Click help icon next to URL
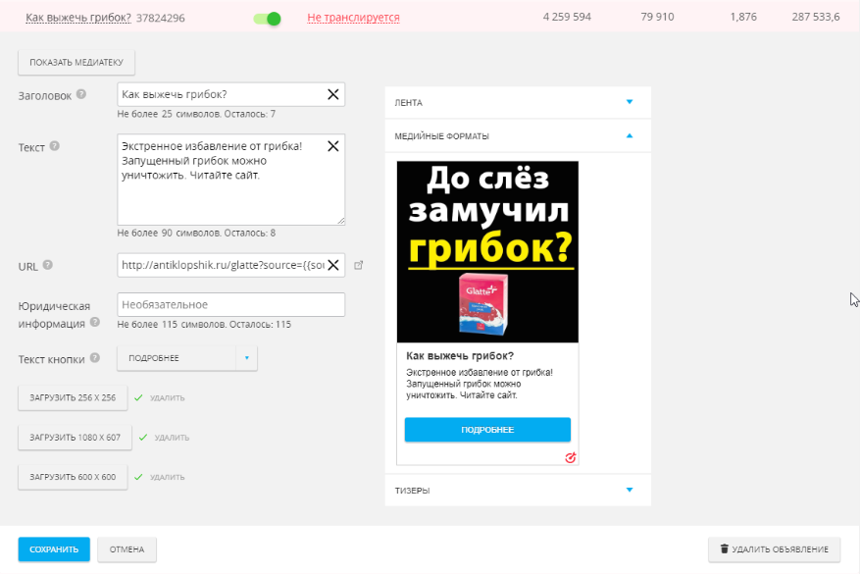The image size is (860, 574). tap(48, 265)
